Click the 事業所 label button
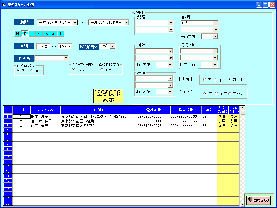 pos(24,58)
